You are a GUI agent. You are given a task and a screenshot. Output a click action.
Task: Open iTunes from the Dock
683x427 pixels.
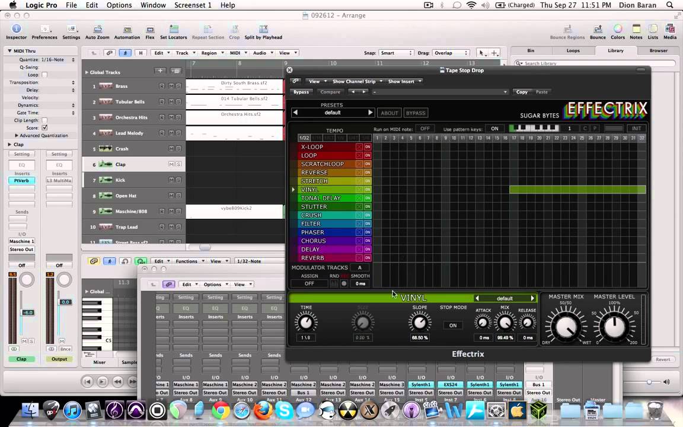[72, 410]
